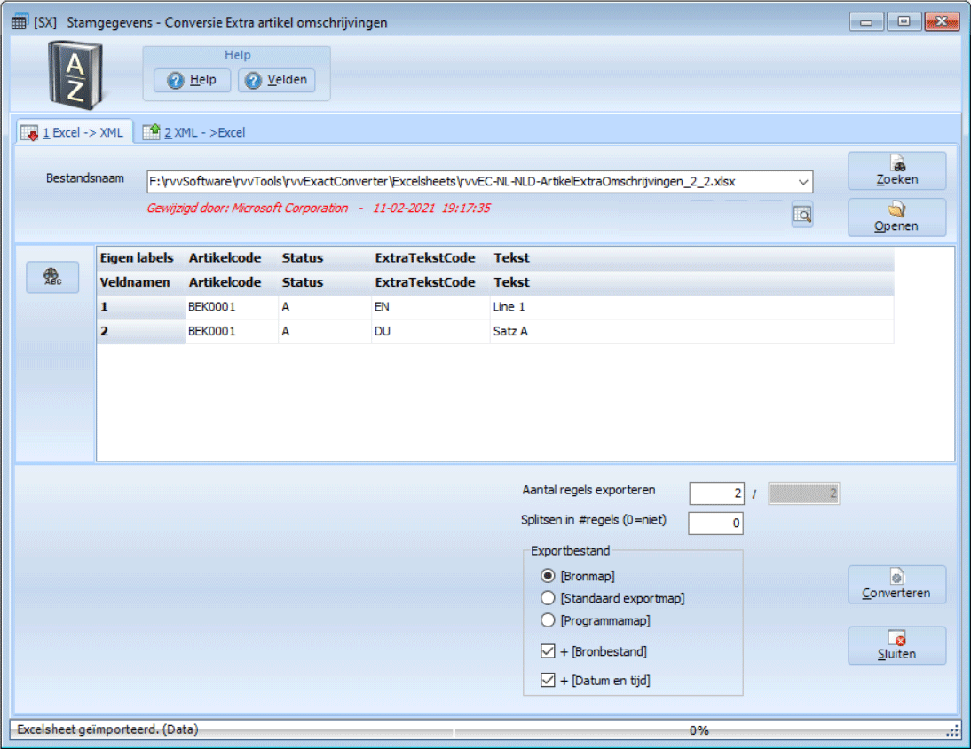Select the [Bronmap] radio option
The width and height of the screenshot is (971, 749).
[549, 576]
